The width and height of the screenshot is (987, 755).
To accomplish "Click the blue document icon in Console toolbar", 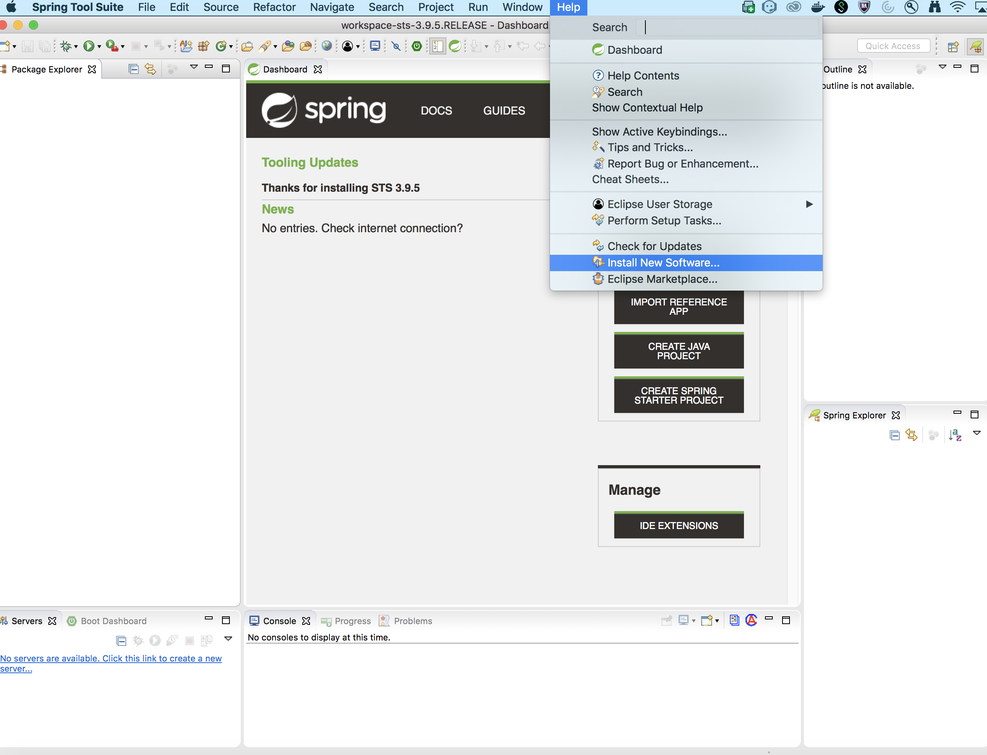I will point(734,620).
